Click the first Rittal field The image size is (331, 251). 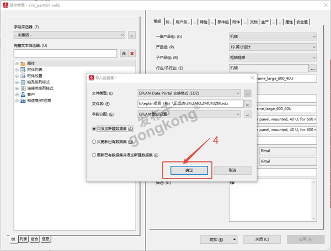point(288,151)
